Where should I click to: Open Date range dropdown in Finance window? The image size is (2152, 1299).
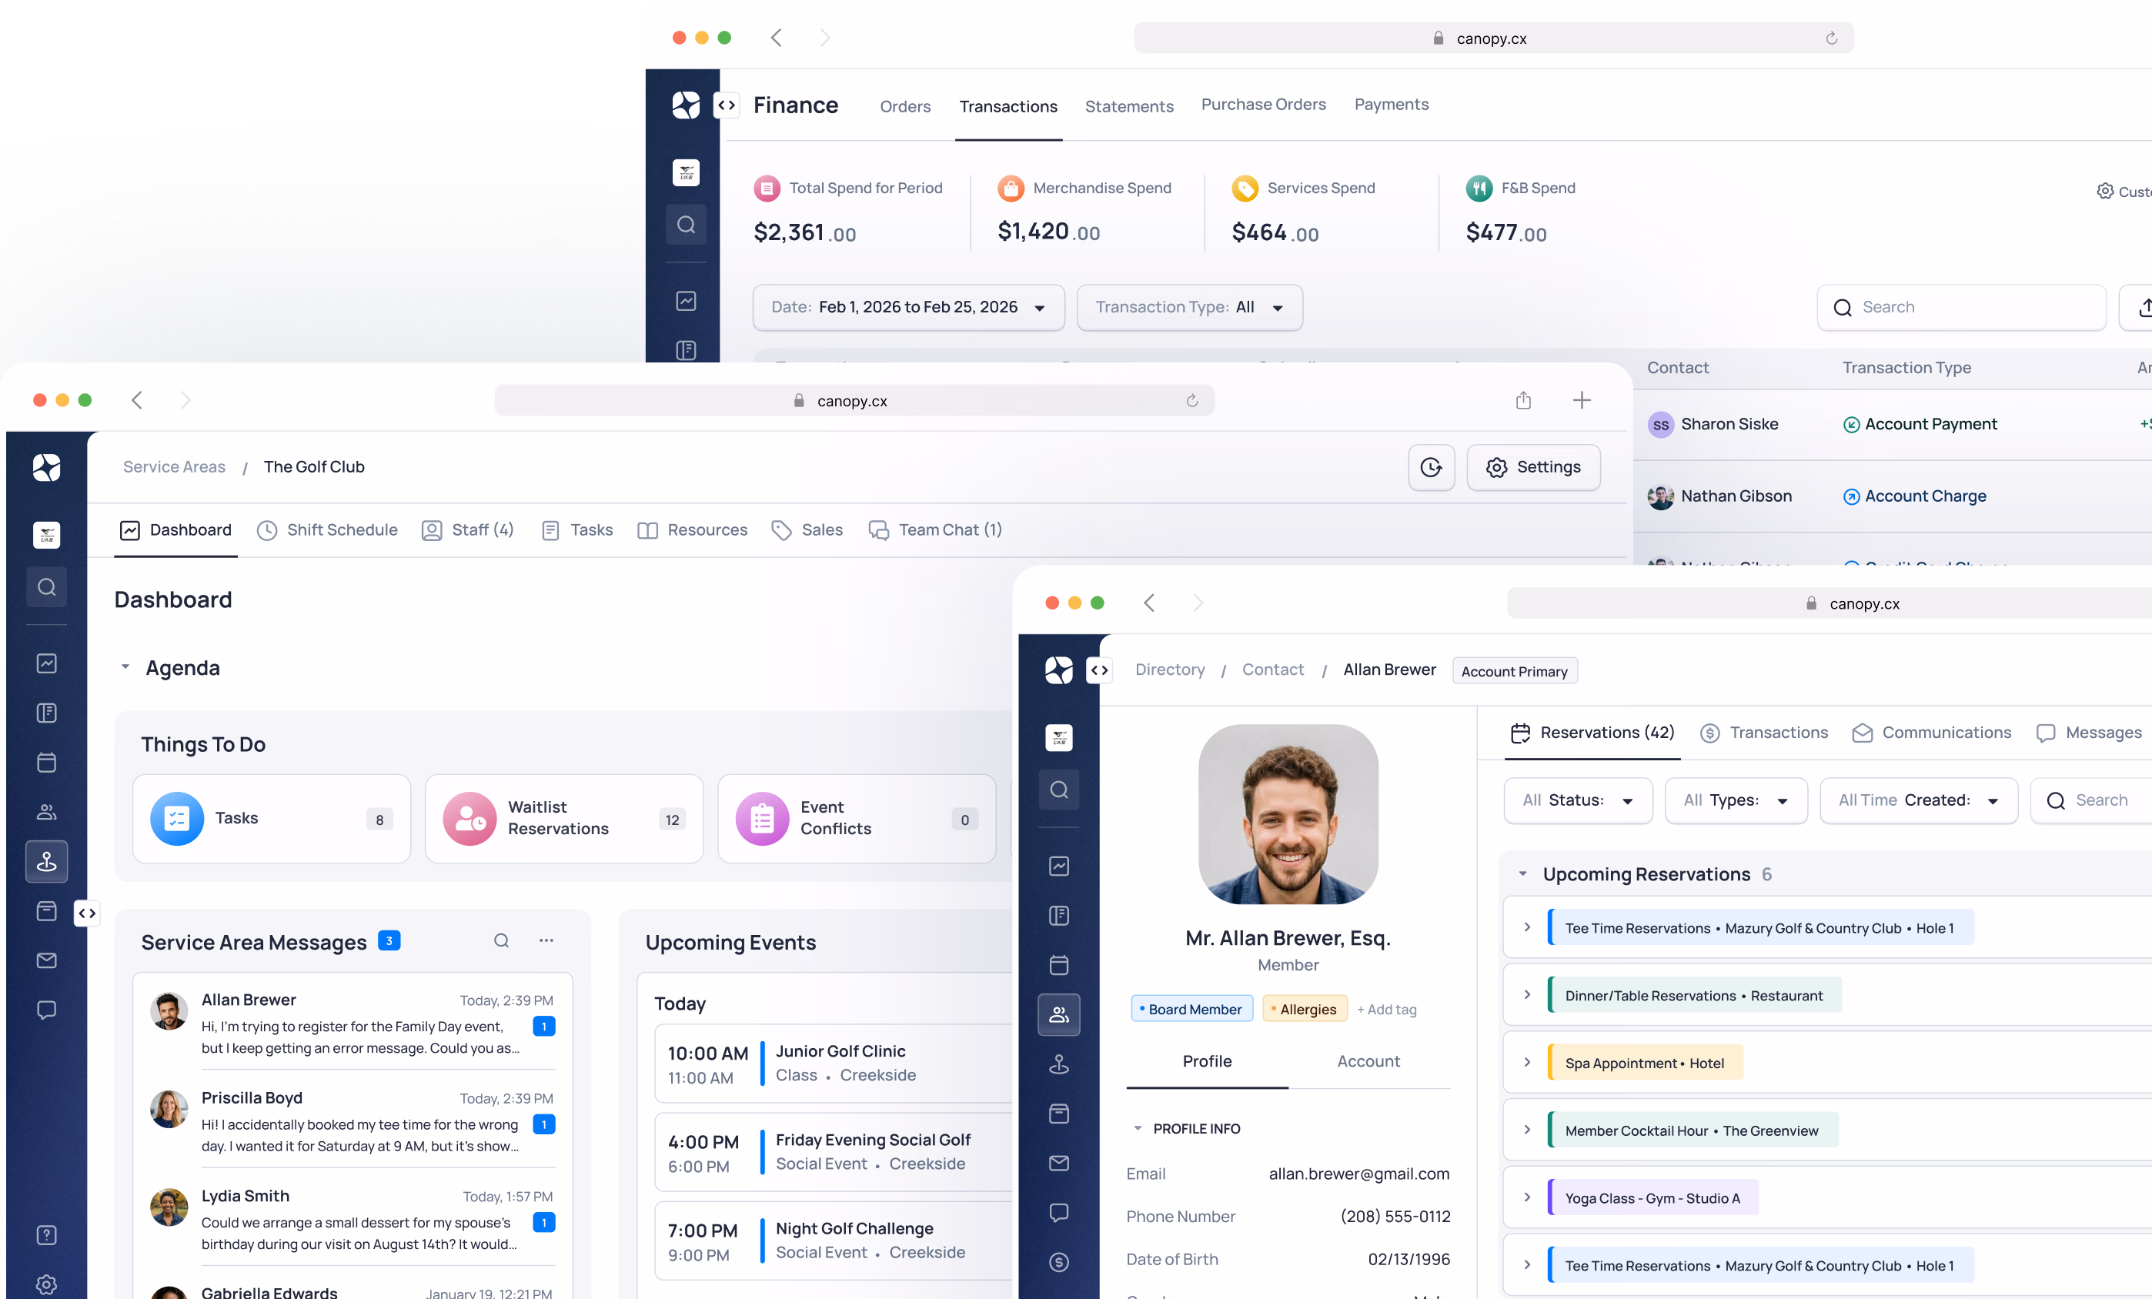(x=908, y=307)
